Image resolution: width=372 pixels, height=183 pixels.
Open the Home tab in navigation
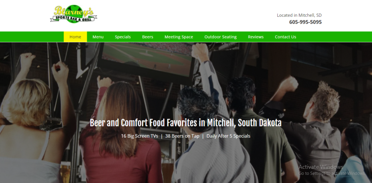(x=75, y=37)
